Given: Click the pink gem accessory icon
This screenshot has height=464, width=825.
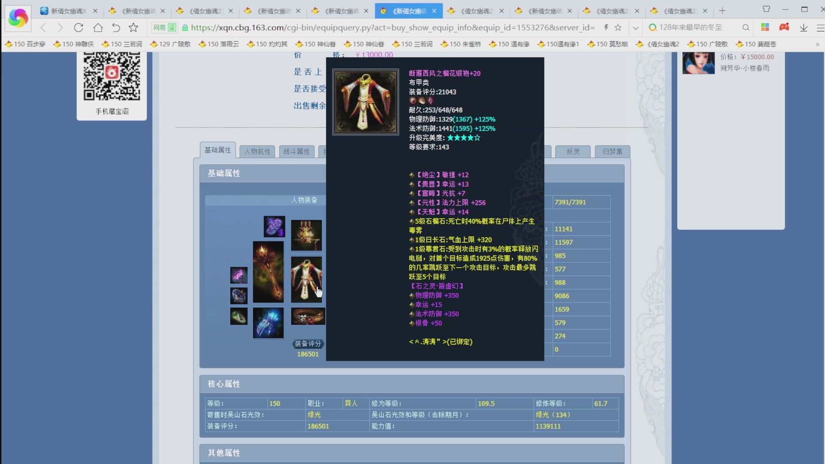Looking at the screenshot, I should tap(239, 275).
